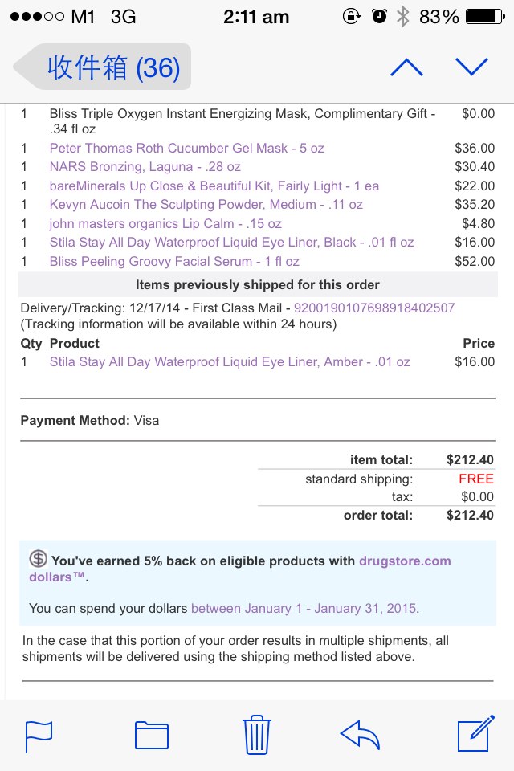Open Peter Thomas Roth Cucumber Gel Mask link
Screen dimensions: 514x771
coord(186,148)
